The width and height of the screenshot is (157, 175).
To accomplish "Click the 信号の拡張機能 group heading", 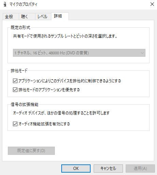I will pyautogui.click(x=25, y=105).
